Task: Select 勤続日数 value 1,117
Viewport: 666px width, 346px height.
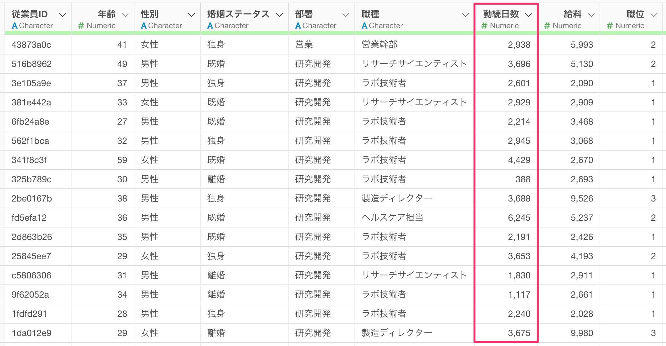Action: (519, 295)
